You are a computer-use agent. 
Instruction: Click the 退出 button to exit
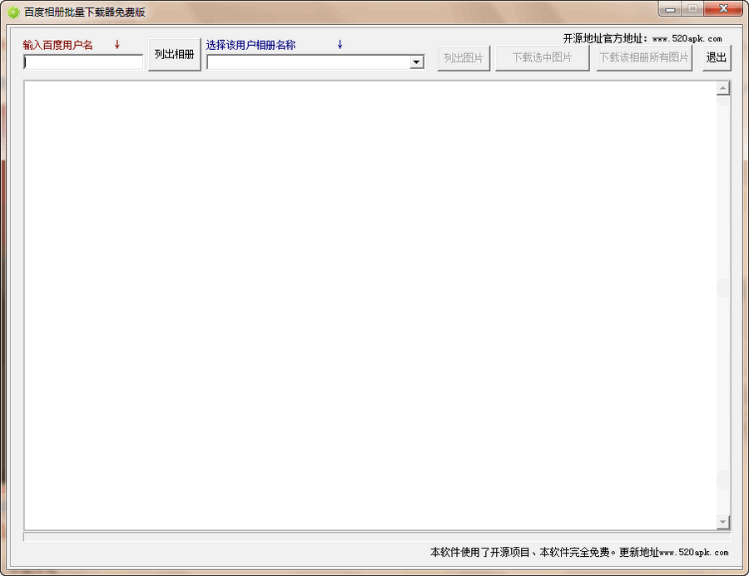point(716,57)
